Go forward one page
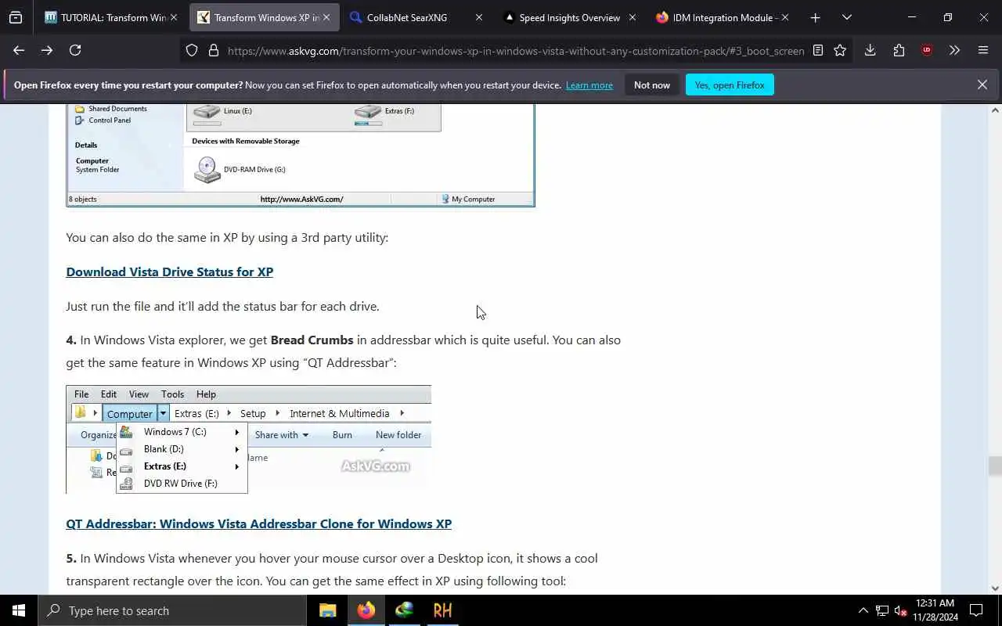This screenshot has height=626, width=1002. [x=47, y=50]
